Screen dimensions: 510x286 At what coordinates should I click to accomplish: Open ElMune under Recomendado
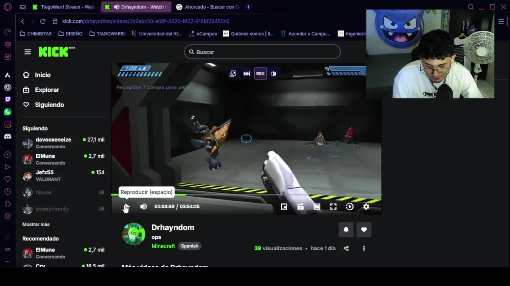pos(64,253)
